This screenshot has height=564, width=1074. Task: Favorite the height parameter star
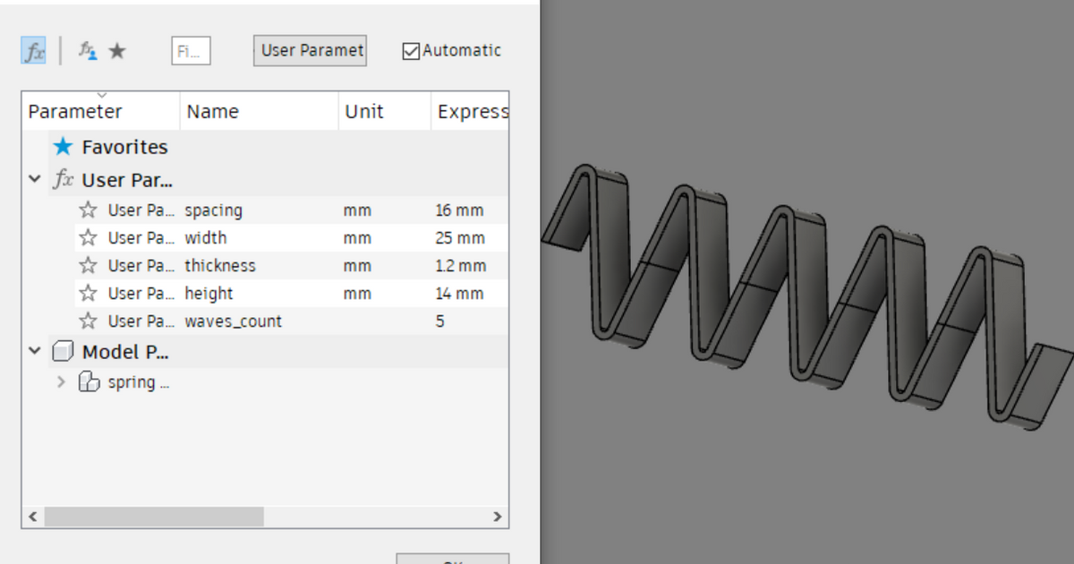tap(88, 293)
